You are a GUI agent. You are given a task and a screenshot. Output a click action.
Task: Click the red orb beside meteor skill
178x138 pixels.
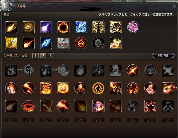click(x=174, y=88)
